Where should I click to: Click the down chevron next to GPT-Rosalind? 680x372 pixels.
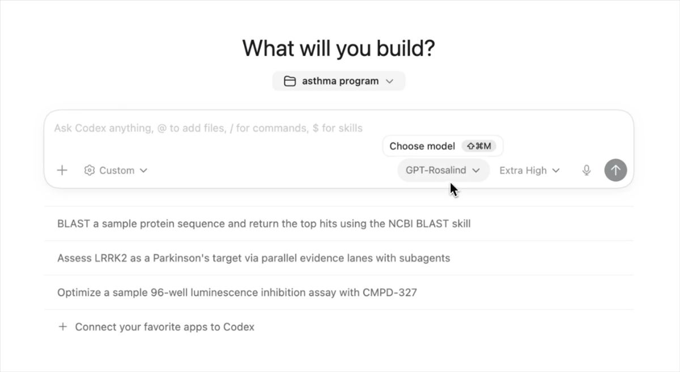(477, 170)
